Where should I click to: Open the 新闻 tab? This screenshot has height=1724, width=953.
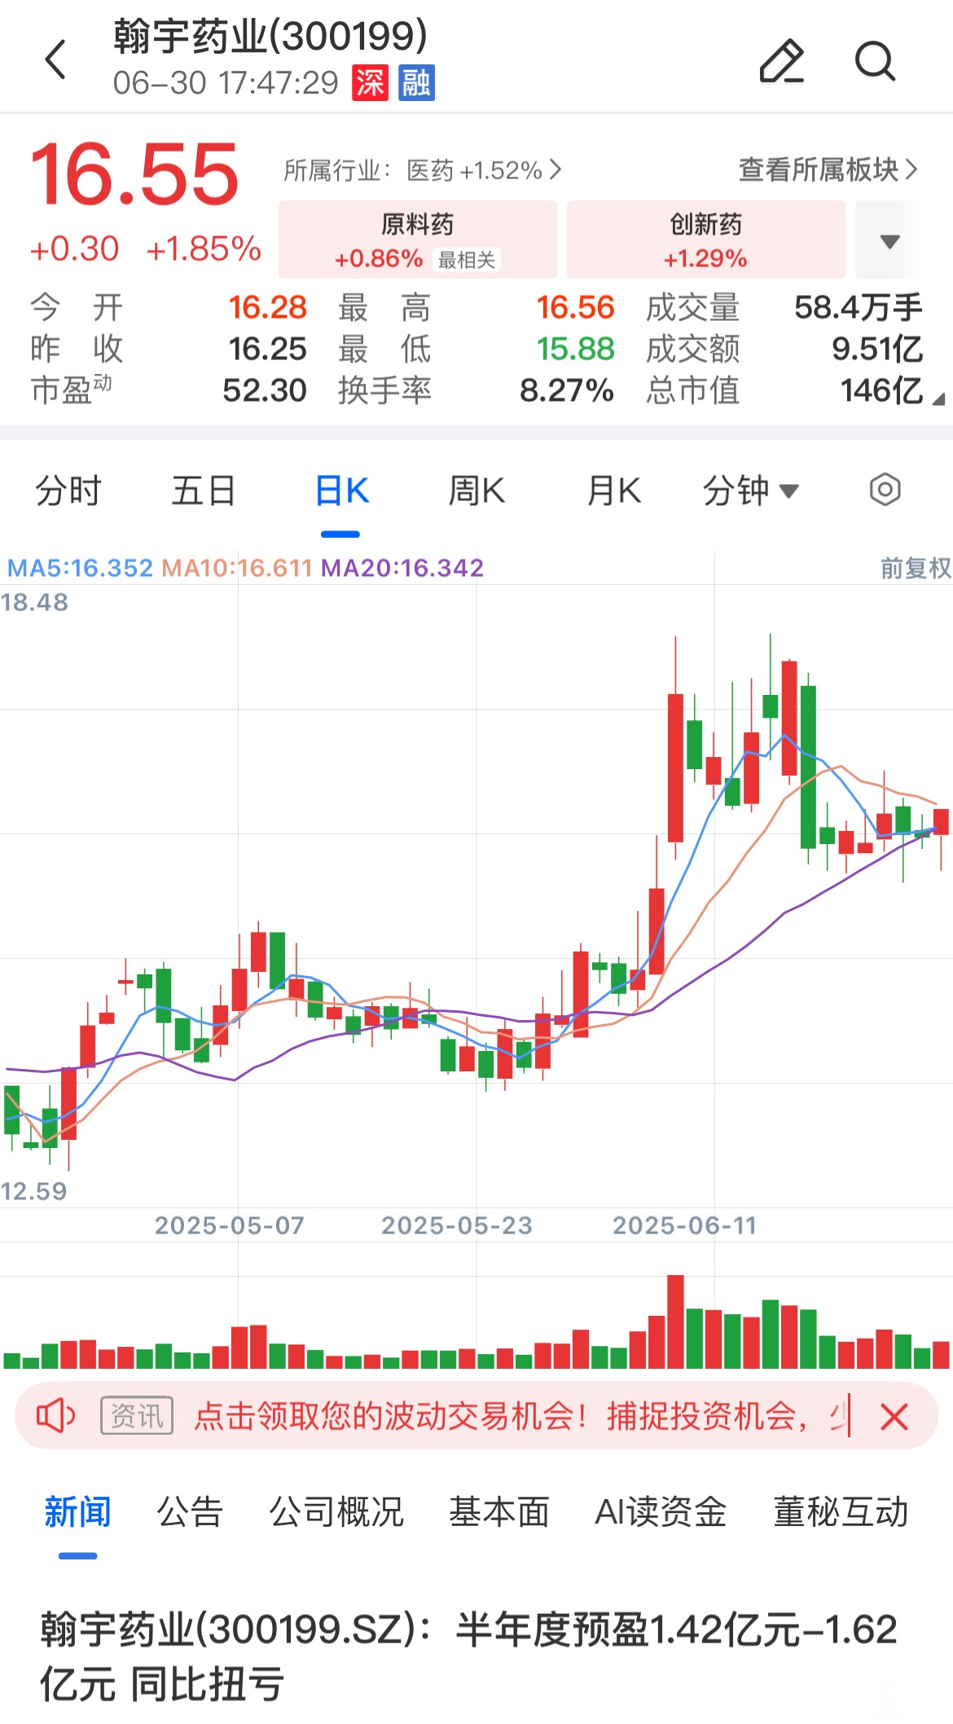(77, 1512)
